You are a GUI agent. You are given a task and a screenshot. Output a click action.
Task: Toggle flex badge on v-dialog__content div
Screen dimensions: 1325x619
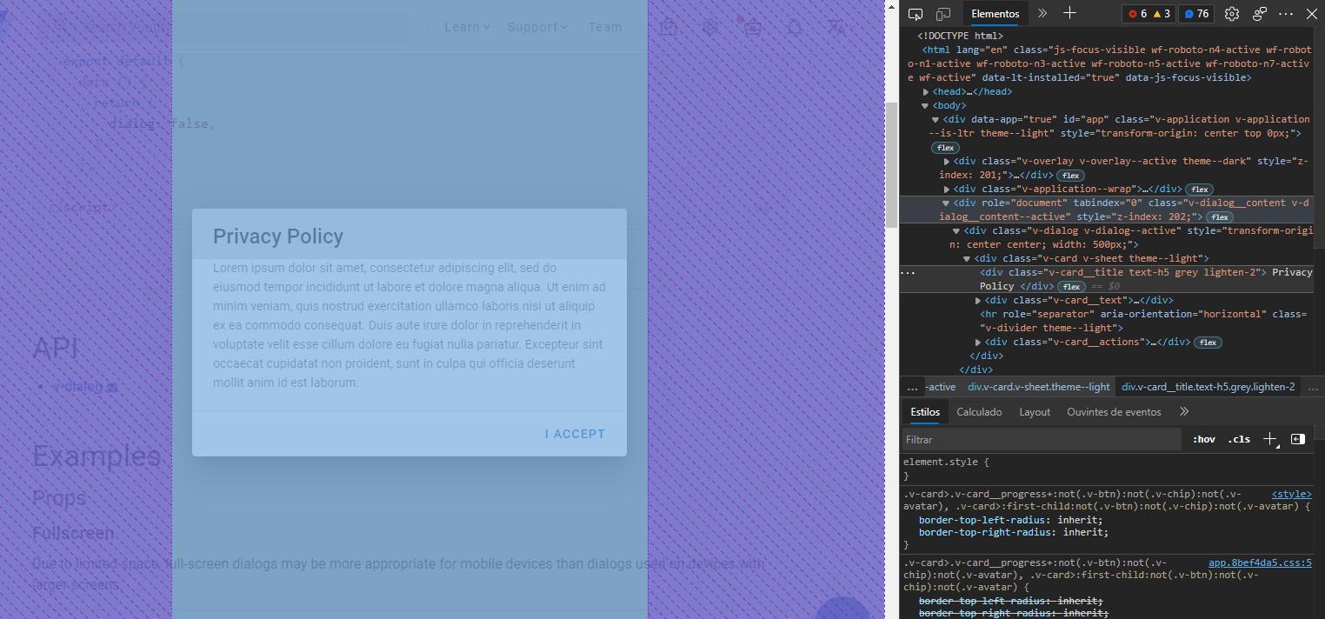click(1220, 217)
